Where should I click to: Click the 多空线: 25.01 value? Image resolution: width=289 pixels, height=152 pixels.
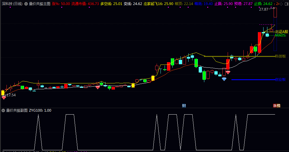coord(111,4)
